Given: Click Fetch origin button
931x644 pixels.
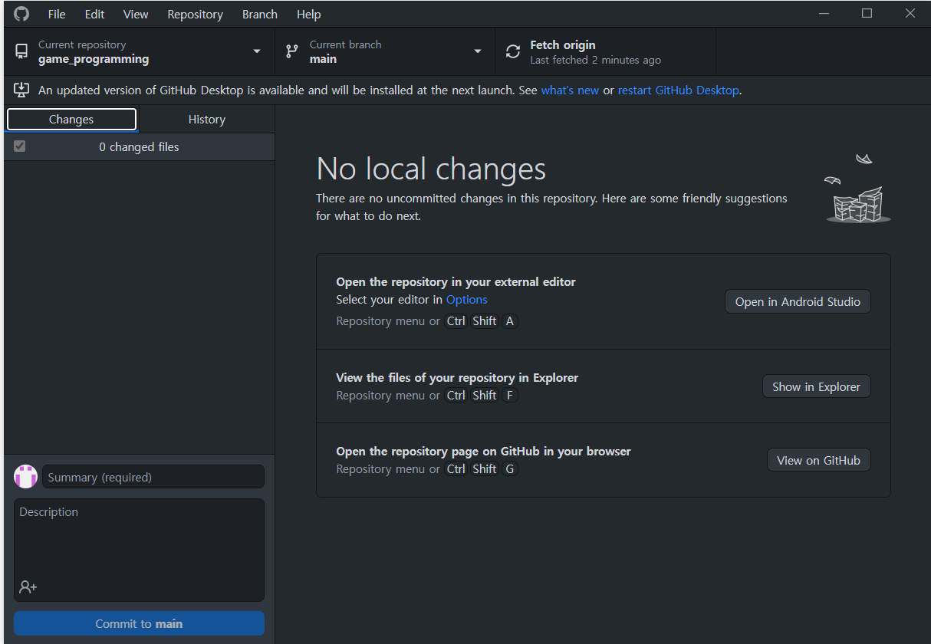Looking at the screenshot, I should (x=606, y=51).
